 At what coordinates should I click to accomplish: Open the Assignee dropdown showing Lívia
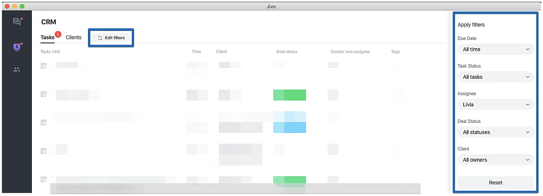[x=496, y=105]
